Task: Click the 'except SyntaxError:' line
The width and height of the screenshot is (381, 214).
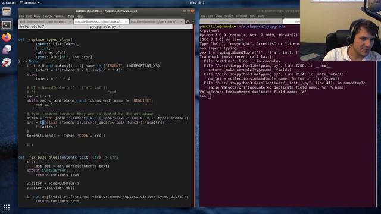Action: click(48, 171)
